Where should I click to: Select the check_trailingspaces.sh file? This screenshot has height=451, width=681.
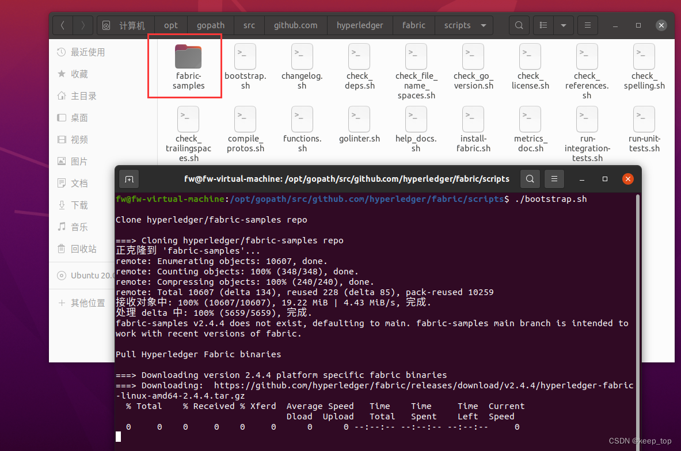tap(188, 134)
